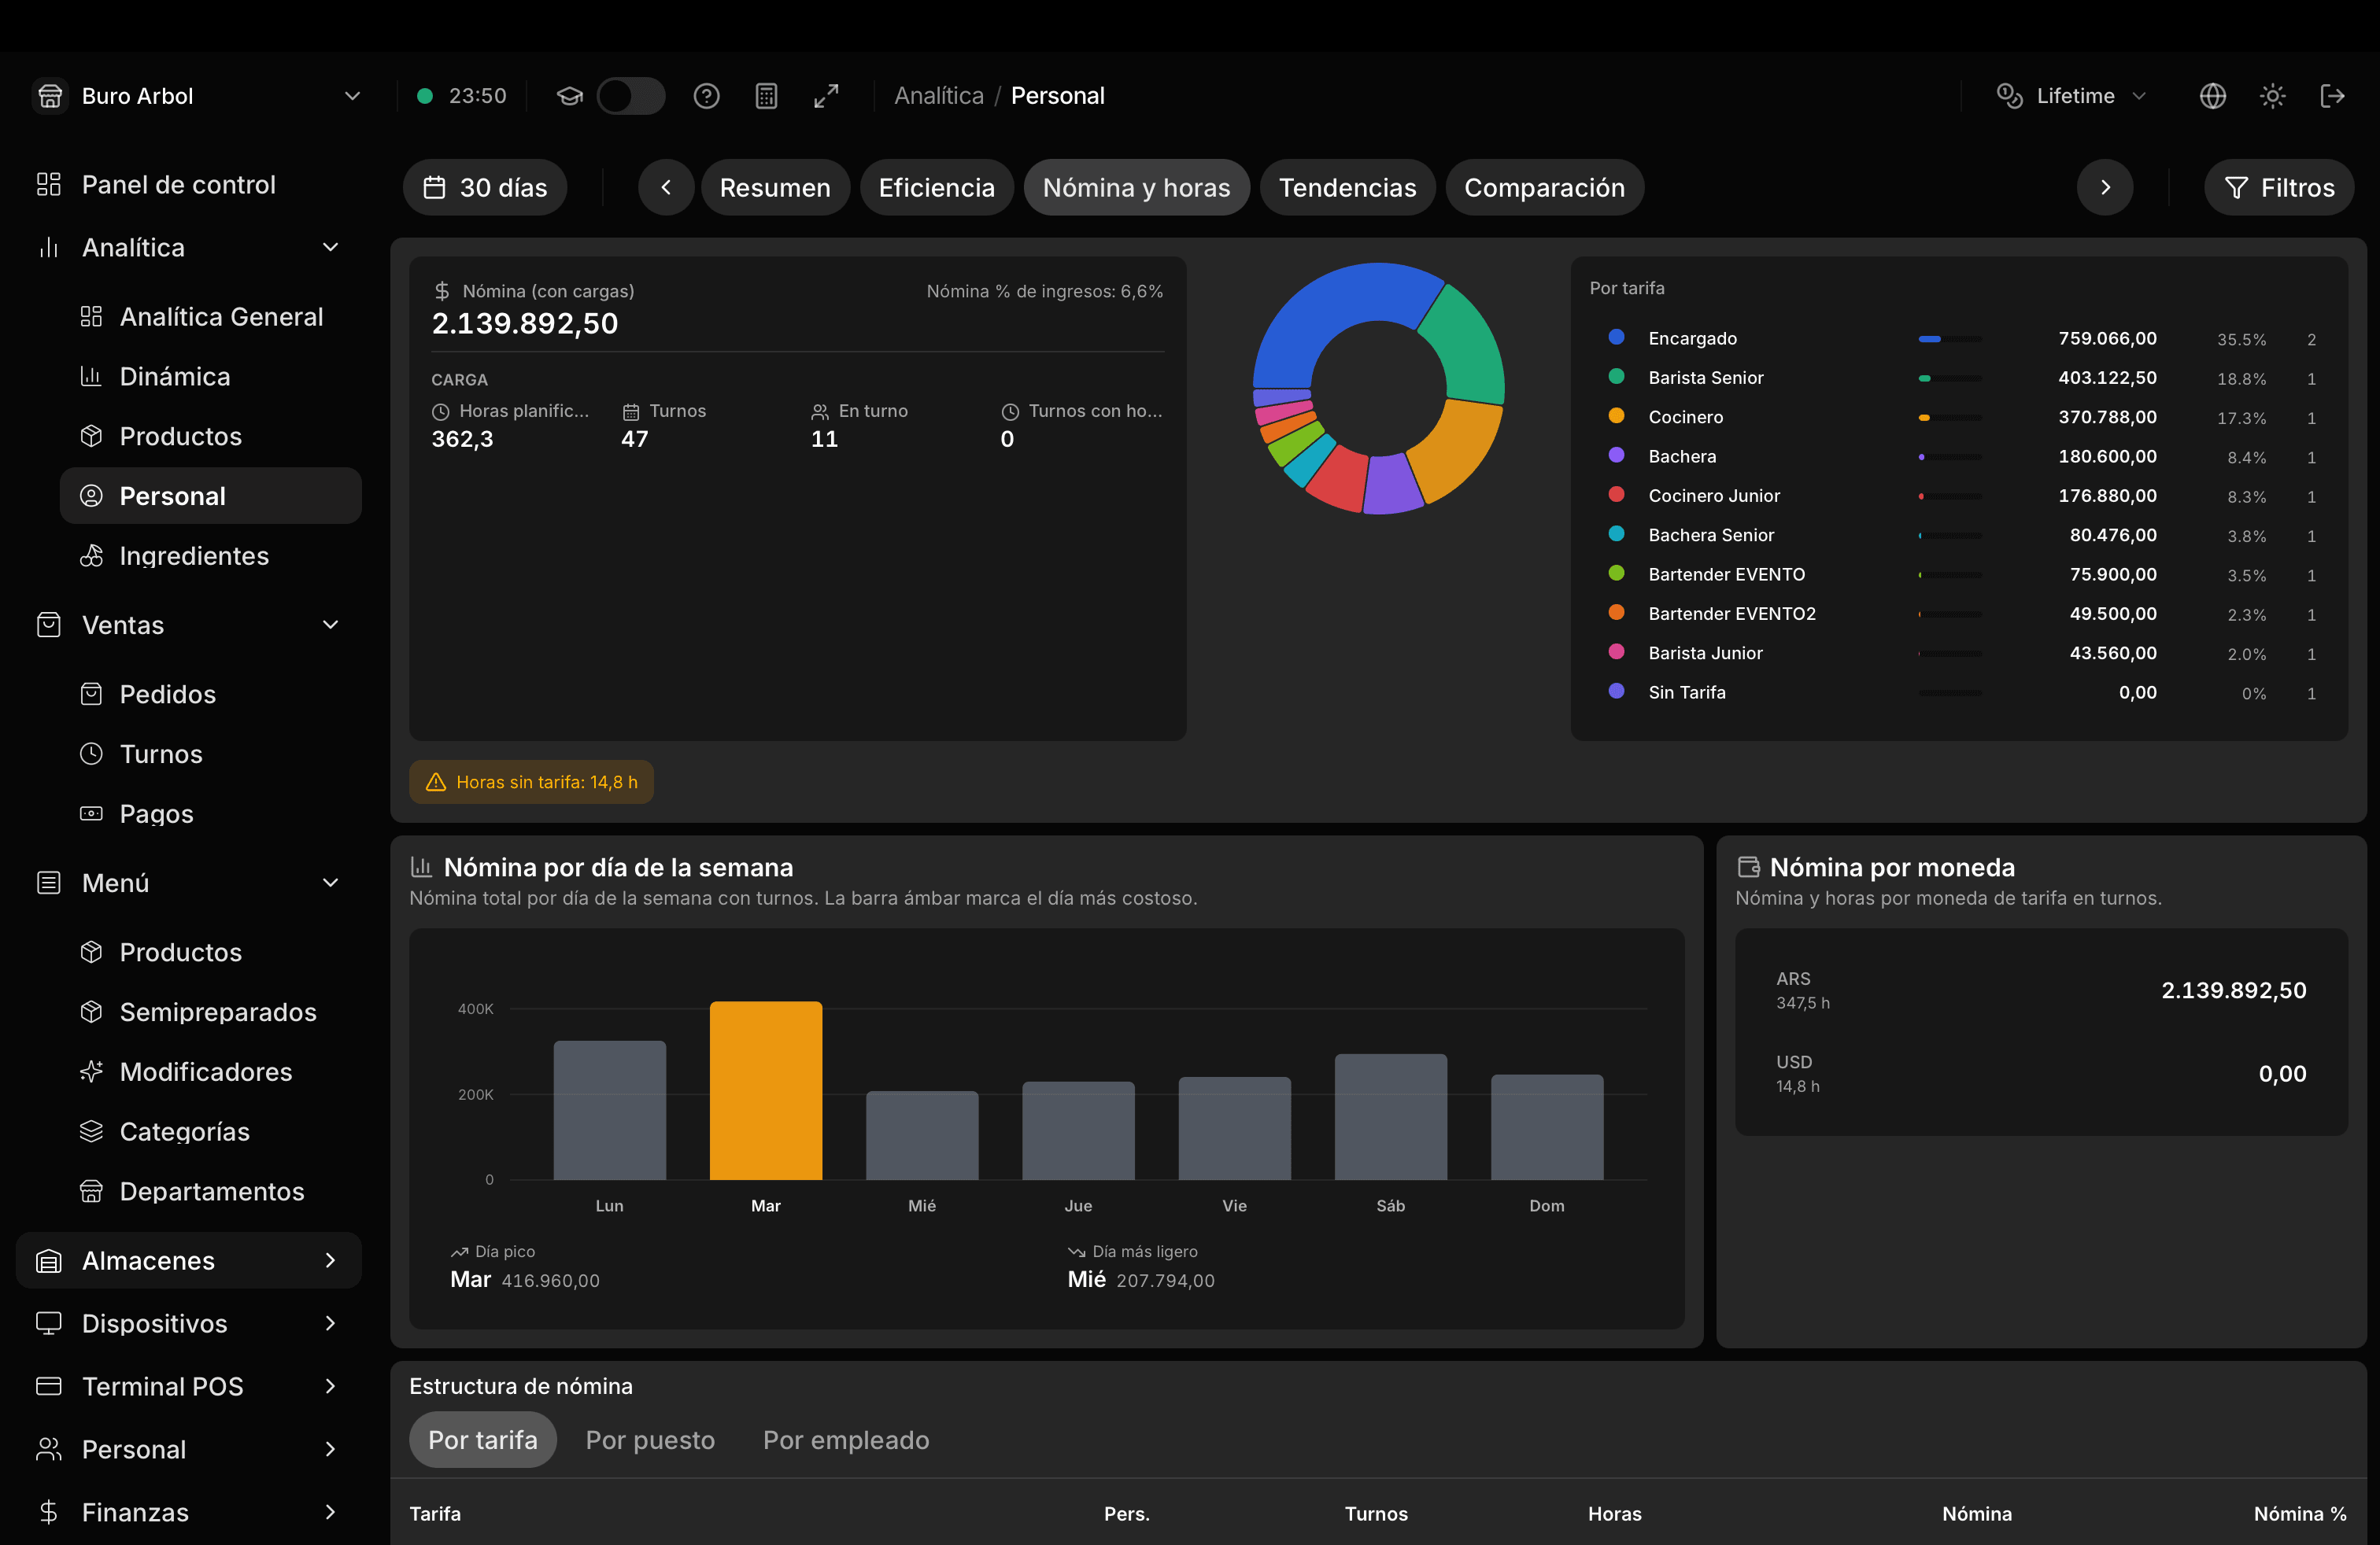Open the calculator icon in top bar
This screenshot has width=2380, height=1545.
point(766,96)
